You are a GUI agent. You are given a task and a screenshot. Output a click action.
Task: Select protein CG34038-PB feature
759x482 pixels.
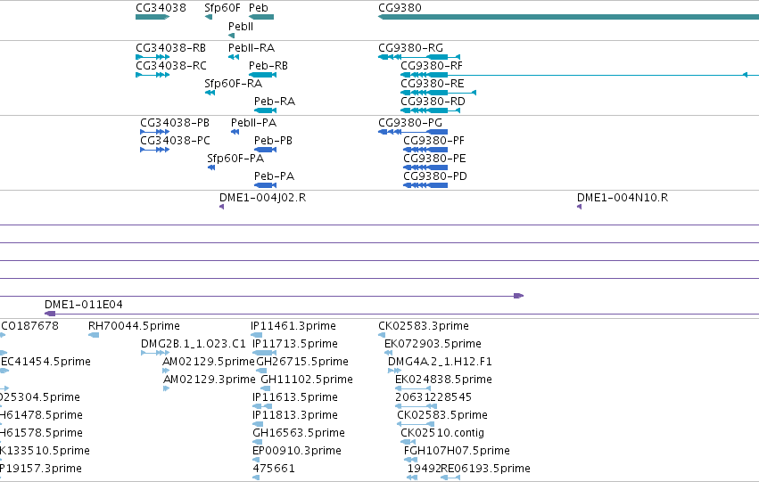click(155, 132)
